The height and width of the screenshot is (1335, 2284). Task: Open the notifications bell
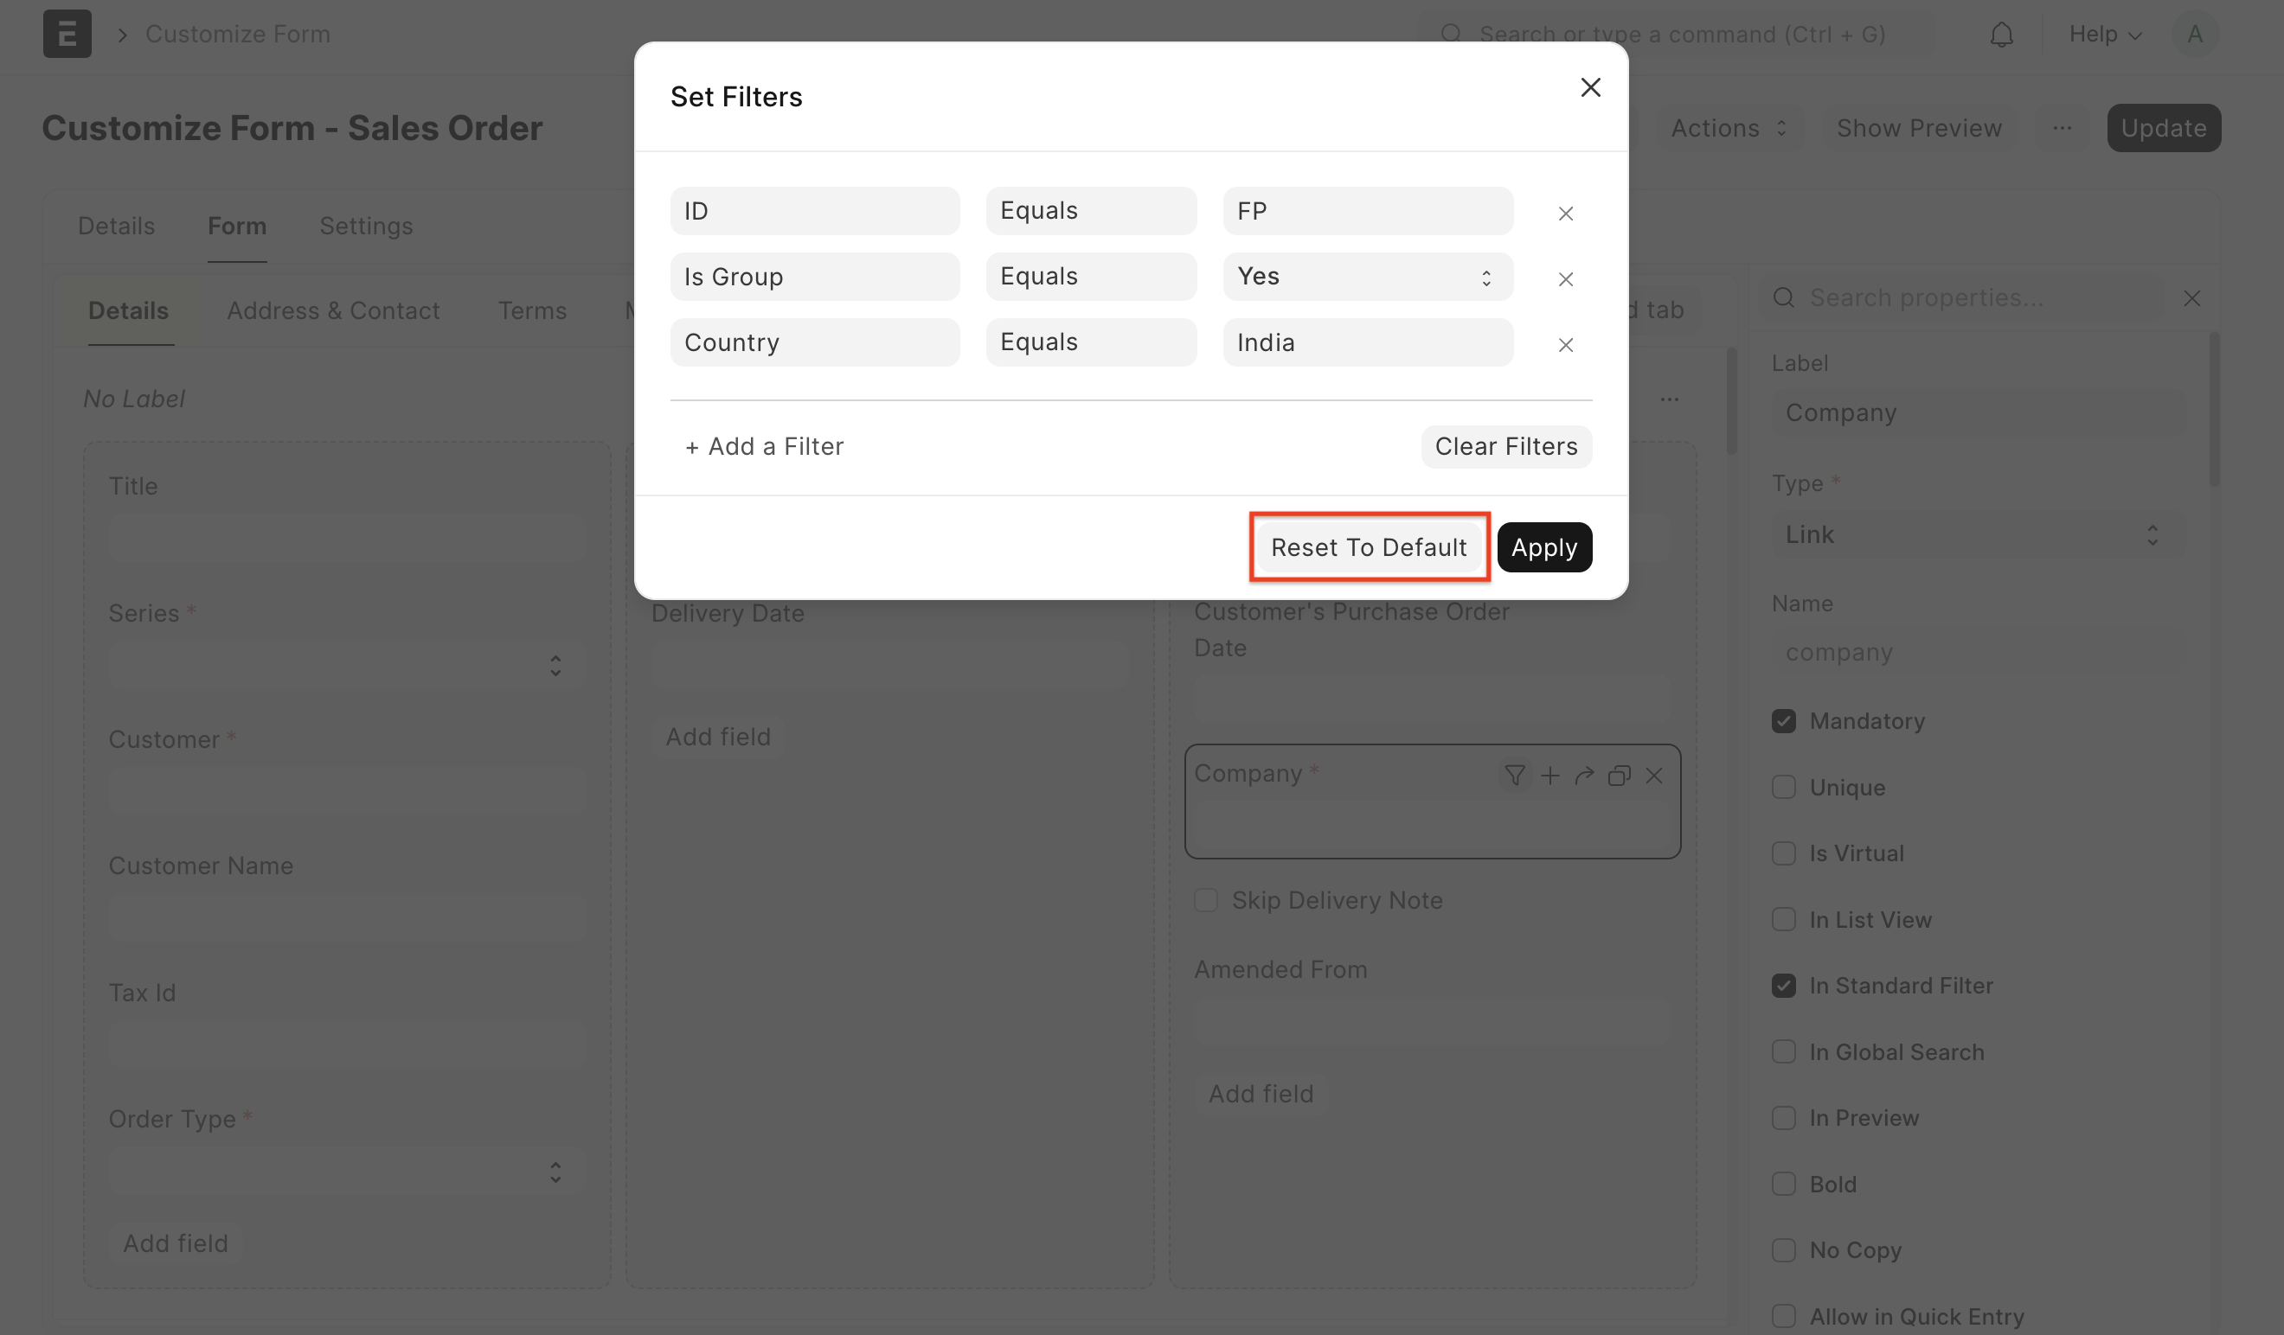(x=2001, y=35)
